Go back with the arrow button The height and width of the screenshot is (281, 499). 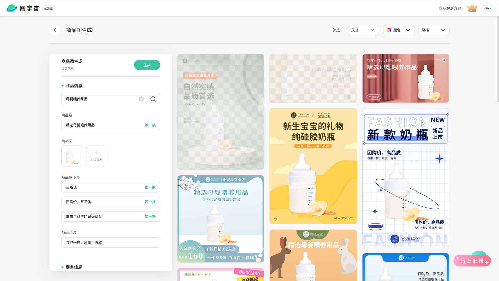pyautogui.click(x=55, y=30)
